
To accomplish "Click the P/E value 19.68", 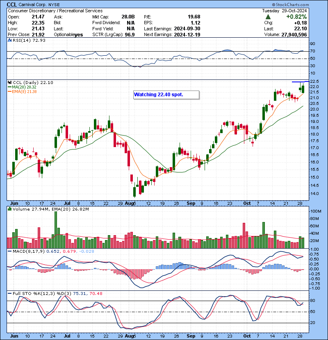I will click(194, 17).
